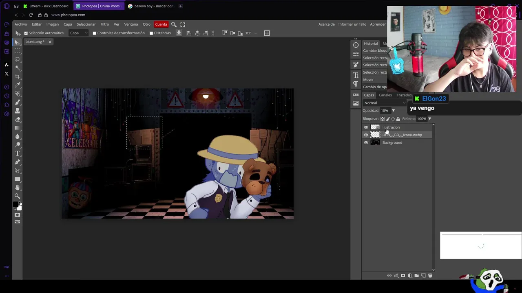Toggle lock transparent pixels checkerboard
Screen dimensions: 522x293
383,119
